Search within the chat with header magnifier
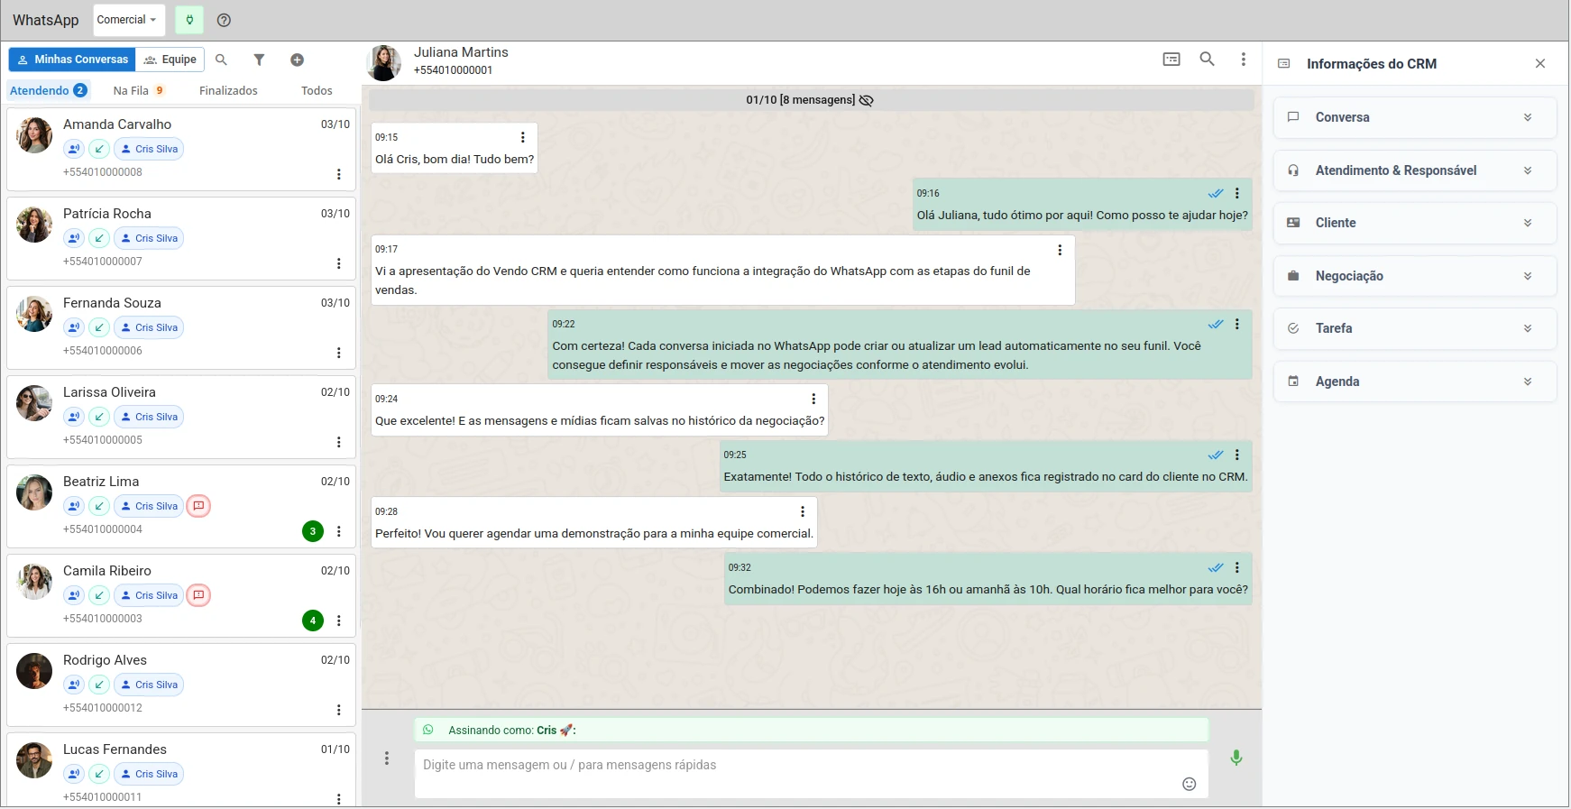Viewport: 1571px width, 809px height. click(1207, 60)
